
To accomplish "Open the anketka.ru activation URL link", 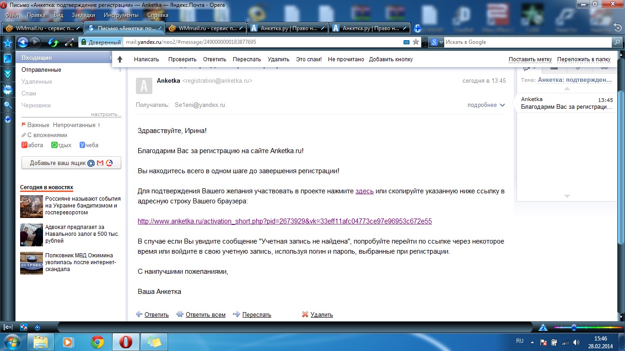I will click(285, 221).
